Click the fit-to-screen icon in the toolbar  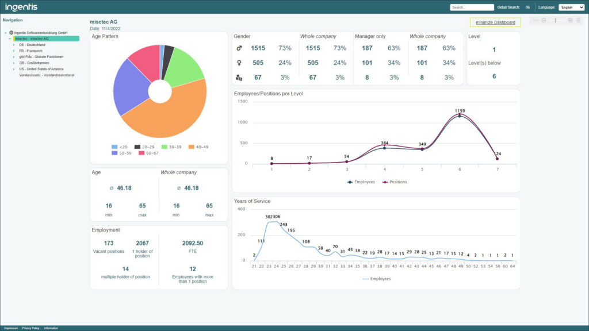[579, 20]
